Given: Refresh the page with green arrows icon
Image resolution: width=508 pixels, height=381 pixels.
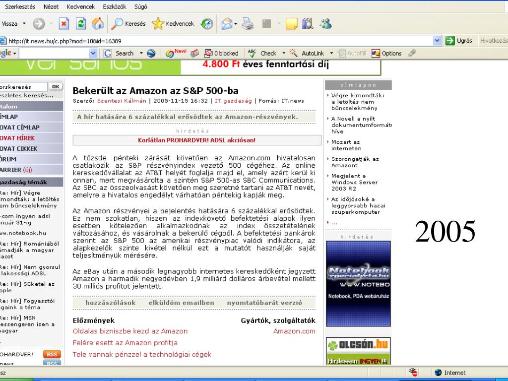Looking at the screenshot, I should tap(81, 24).
